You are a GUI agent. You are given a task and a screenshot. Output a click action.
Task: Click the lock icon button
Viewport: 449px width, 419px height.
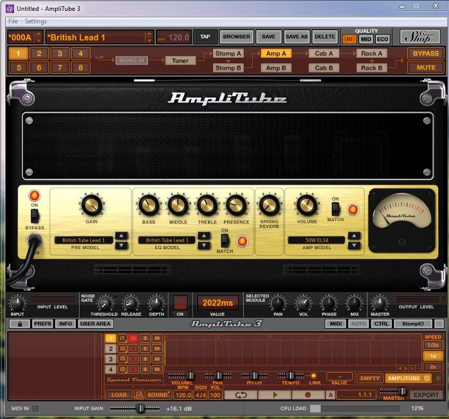point(20,324)
